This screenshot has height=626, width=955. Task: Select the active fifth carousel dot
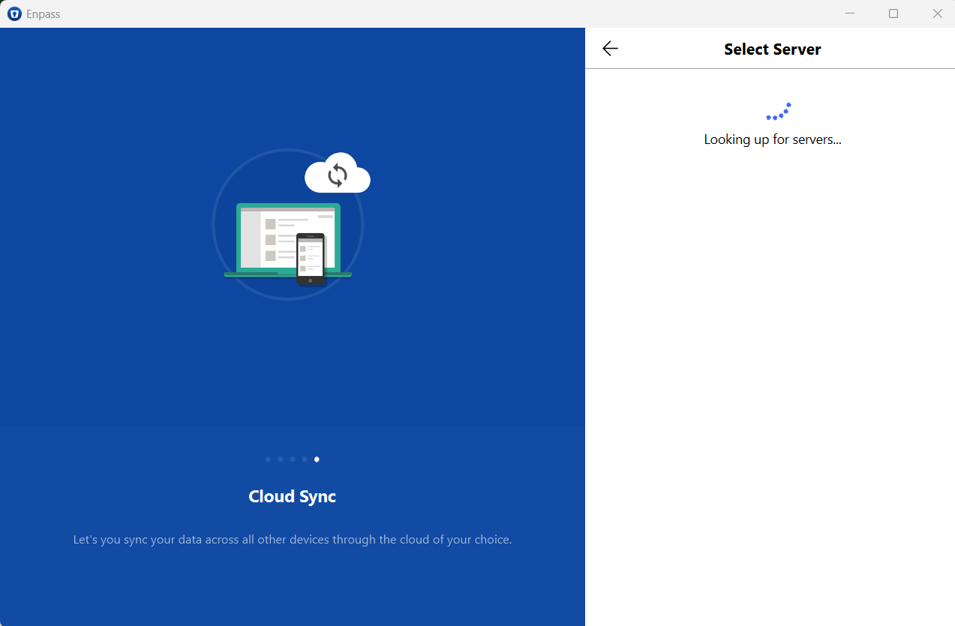click(316, 459)
